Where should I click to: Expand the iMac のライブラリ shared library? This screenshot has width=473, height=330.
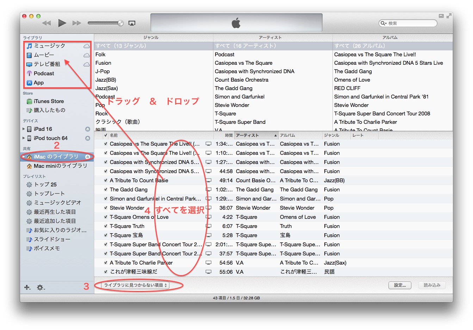(x=24, y=157)
